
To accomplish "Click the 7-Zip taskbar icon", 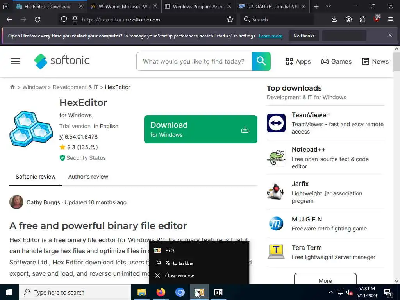I will pos(218,292).
